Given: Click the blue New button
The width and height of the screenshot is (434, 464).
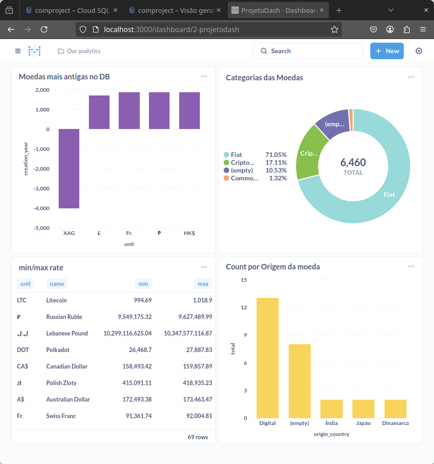Looking at the screenshot, I should 387,51.
